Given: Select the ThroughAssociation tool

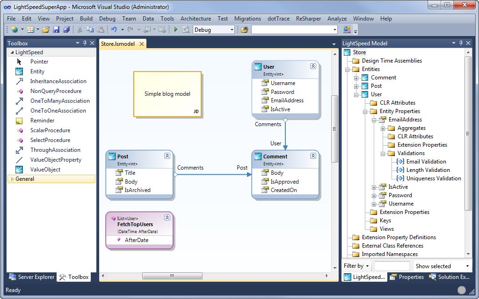Looking at the screenshot, I should [x=55, y=150].
